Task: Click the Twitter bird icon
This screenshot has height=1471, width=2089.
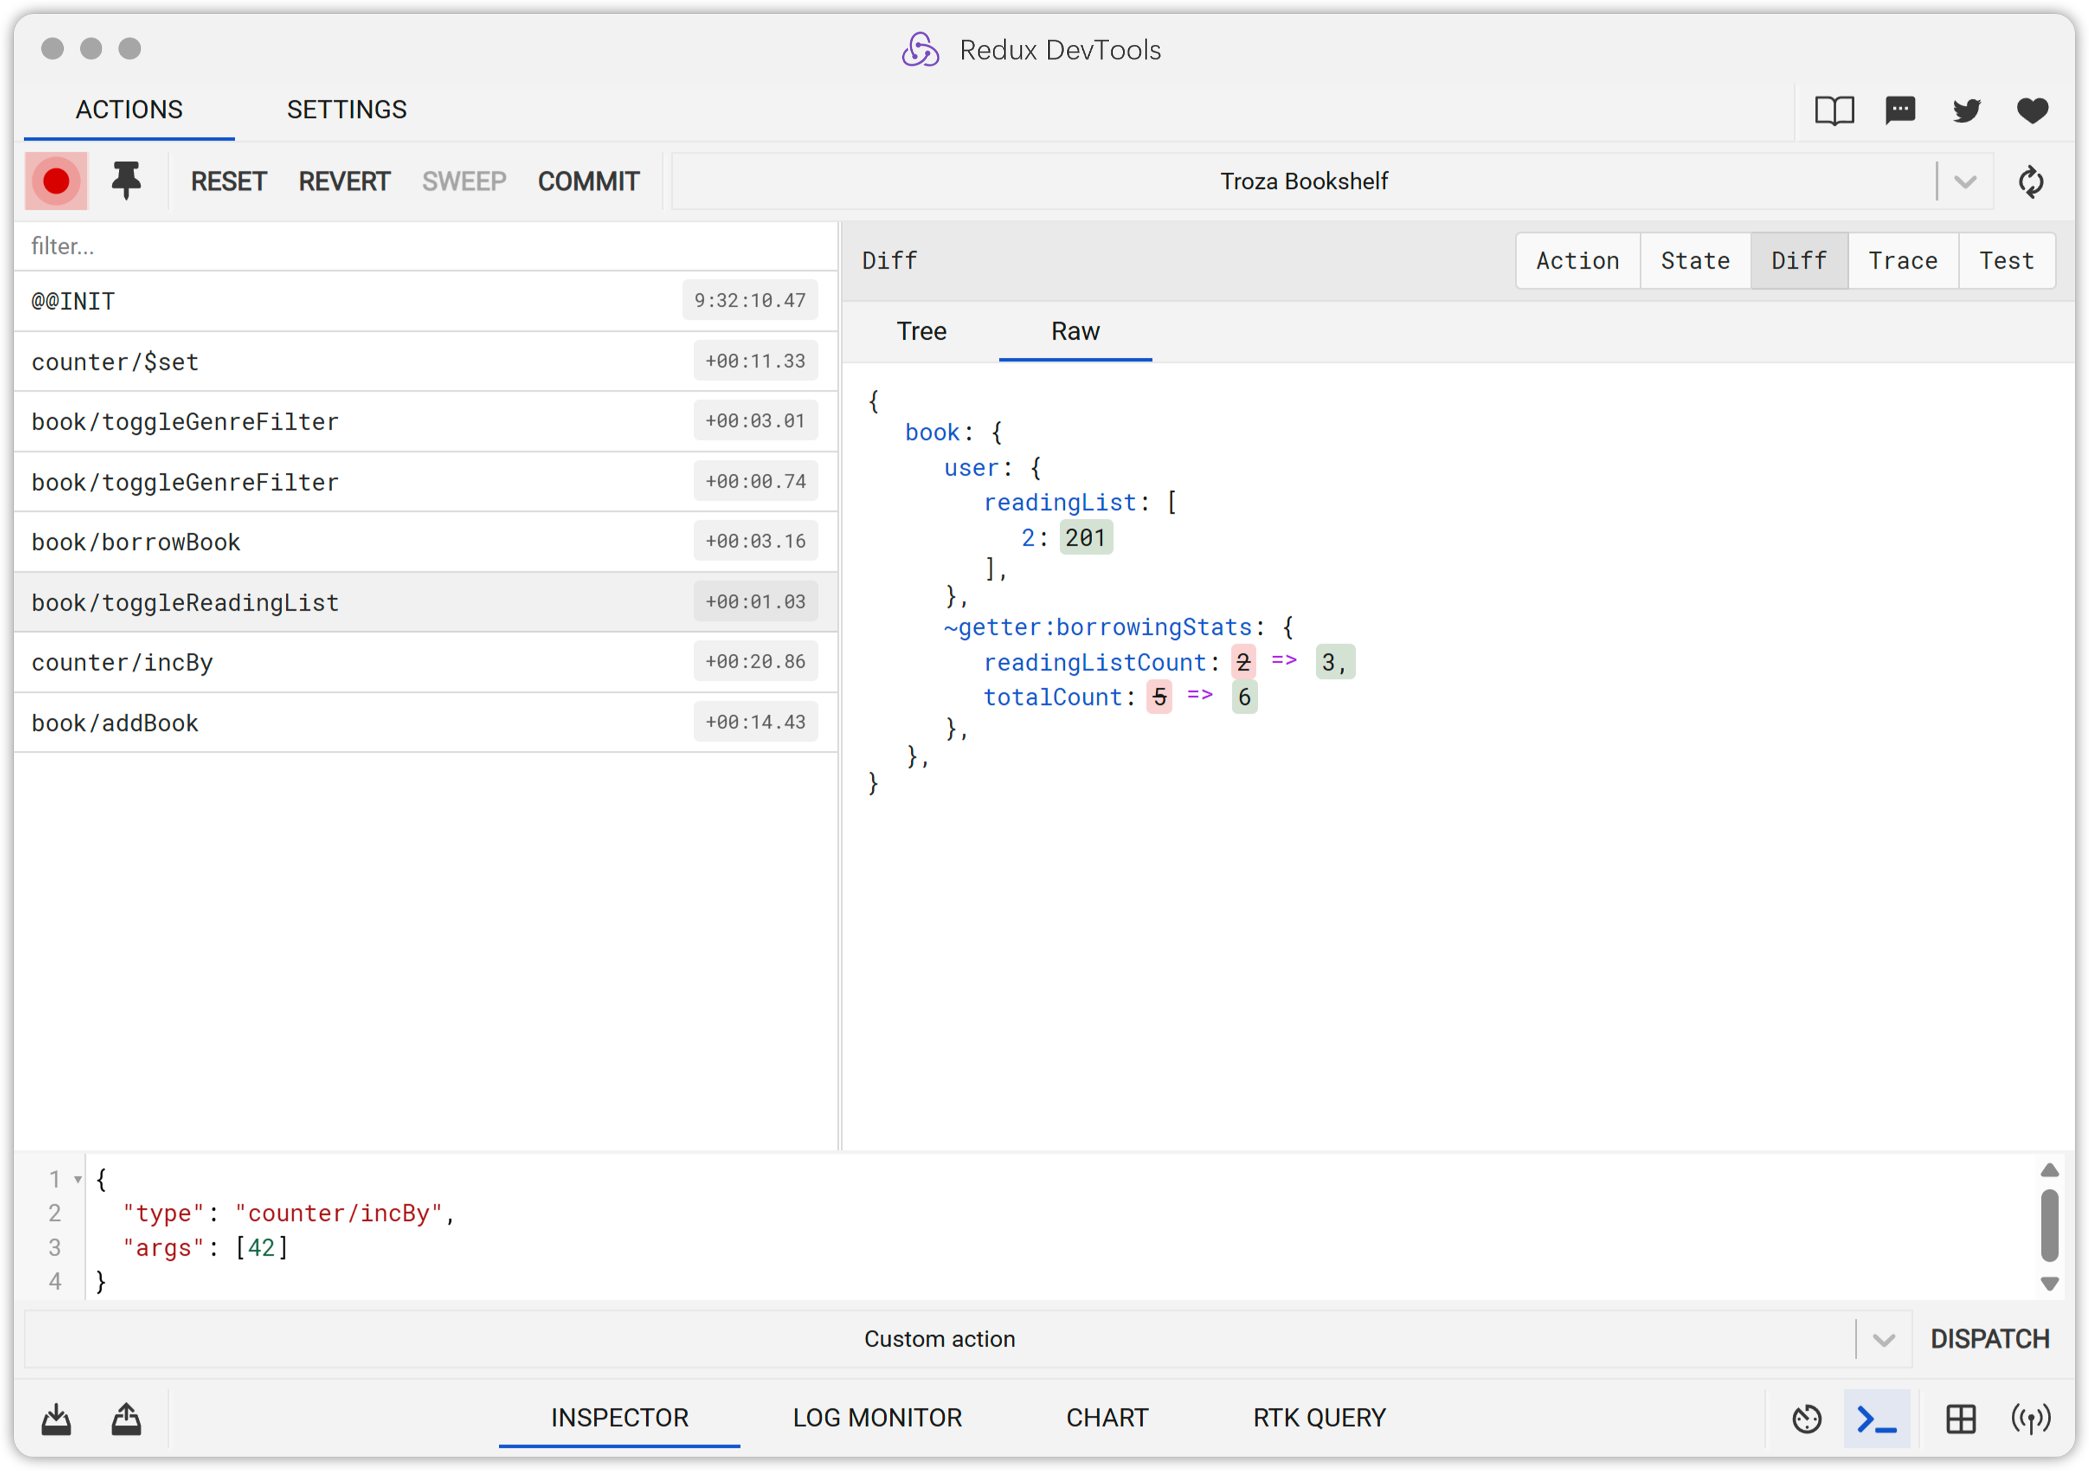Action: pos(1967,110)
